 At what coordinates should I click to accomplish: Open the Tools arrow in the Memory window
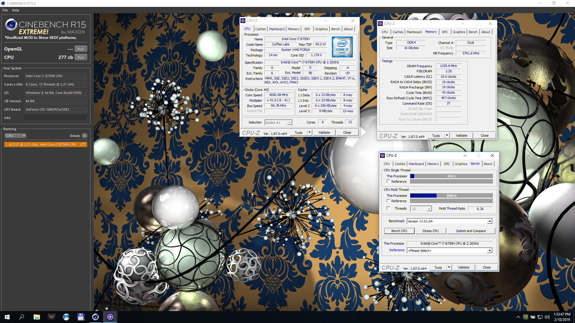point(447,135)
